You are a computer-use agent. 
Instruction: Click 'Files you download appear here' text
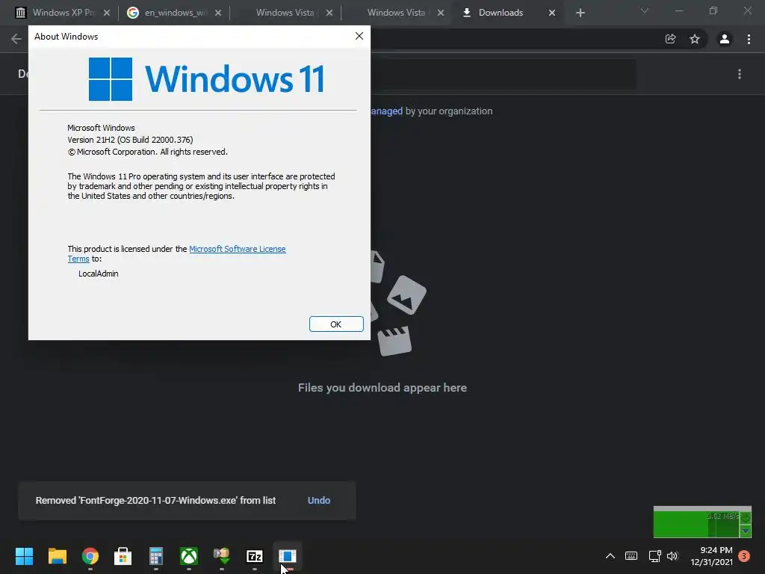coord(382,388)
